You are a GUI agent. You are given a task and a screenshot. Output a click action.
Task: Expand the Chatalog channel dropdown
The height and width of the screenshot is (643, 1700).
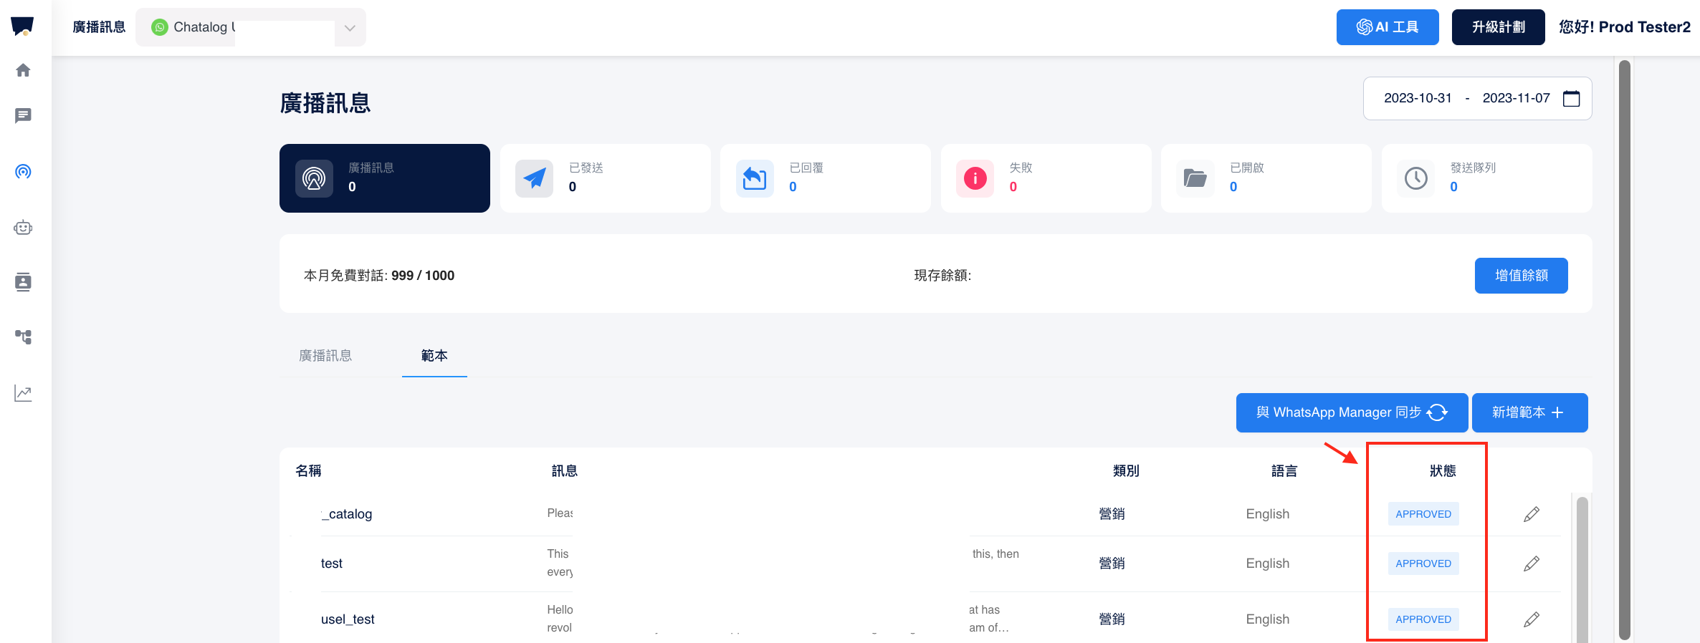(349, 28)
